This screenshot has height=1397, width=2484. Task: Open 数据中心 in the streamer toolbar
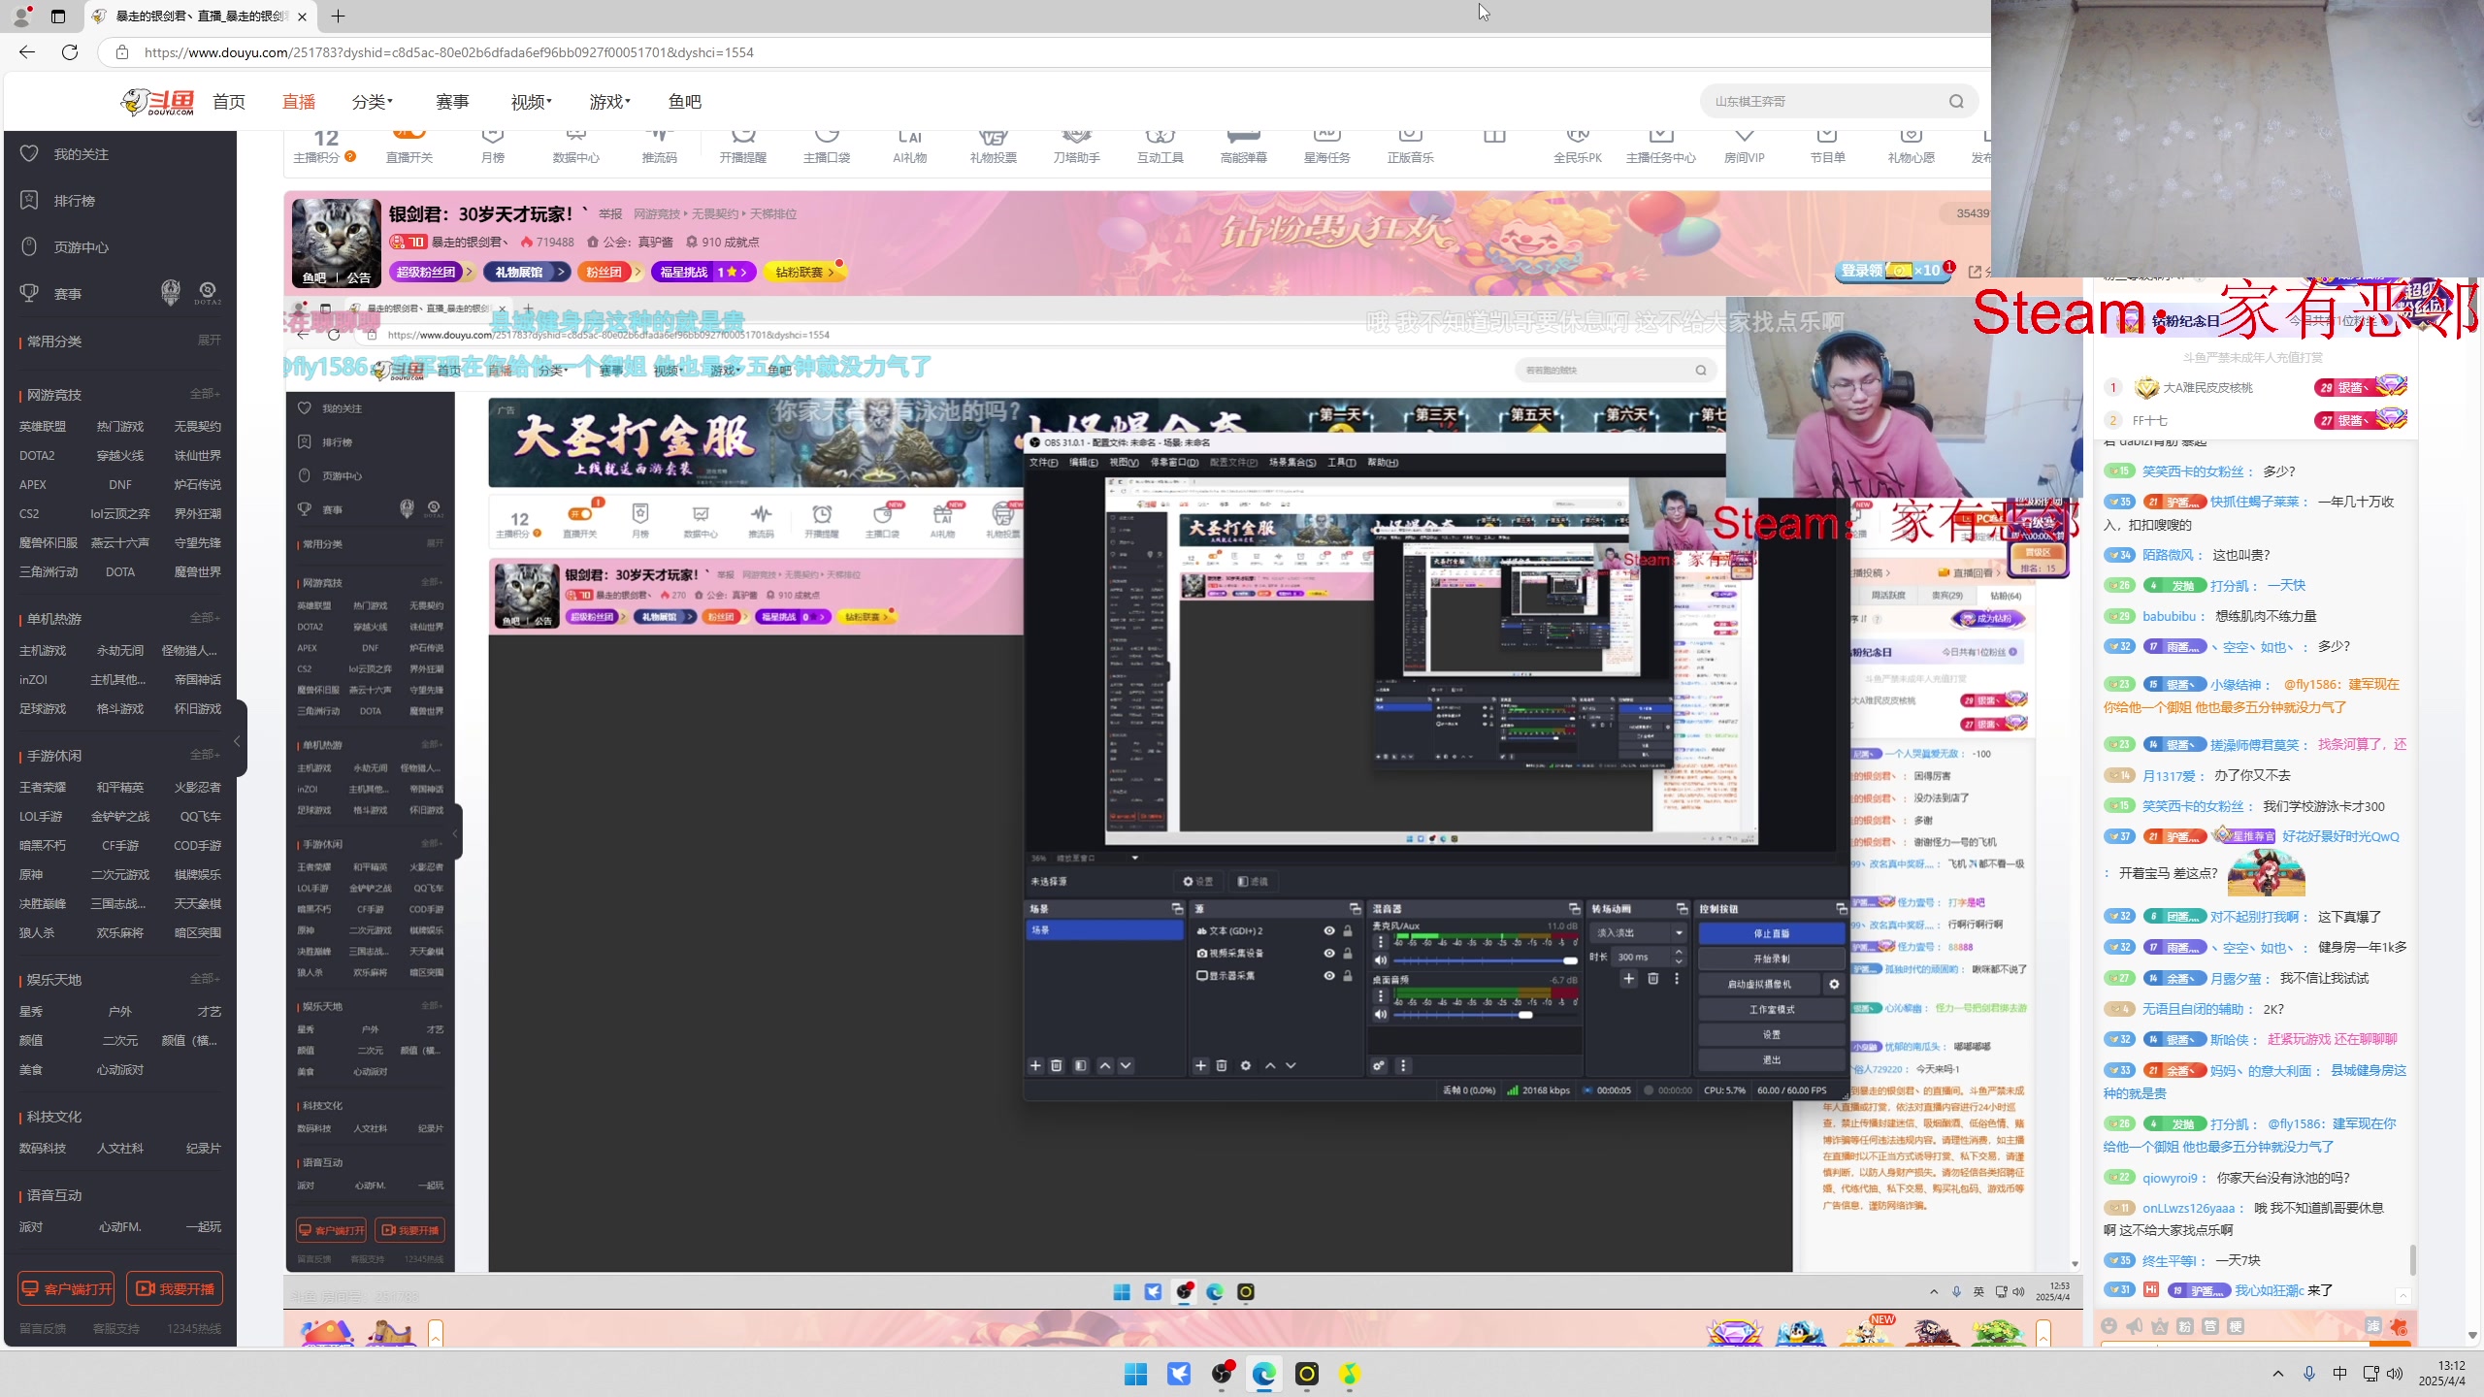[576, 146]
